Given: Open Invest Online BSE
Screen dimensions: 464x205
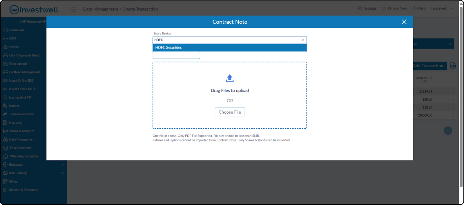Looking at the screenshot, I should [21, 80].
